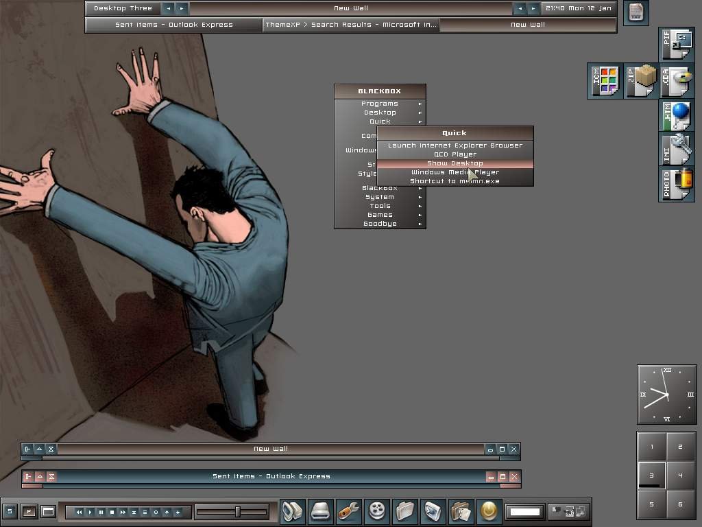Launch the tilted screen icon in the dock

click(433, 511)
